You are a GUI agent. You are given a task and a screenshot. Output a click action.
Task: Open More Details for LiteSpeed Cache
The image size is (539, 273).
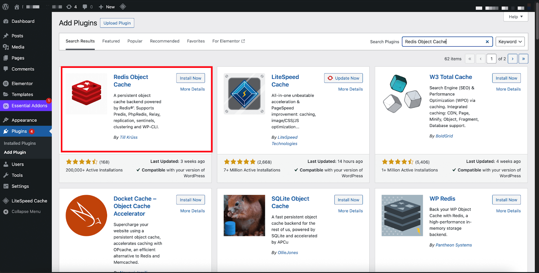click(350, 89)
